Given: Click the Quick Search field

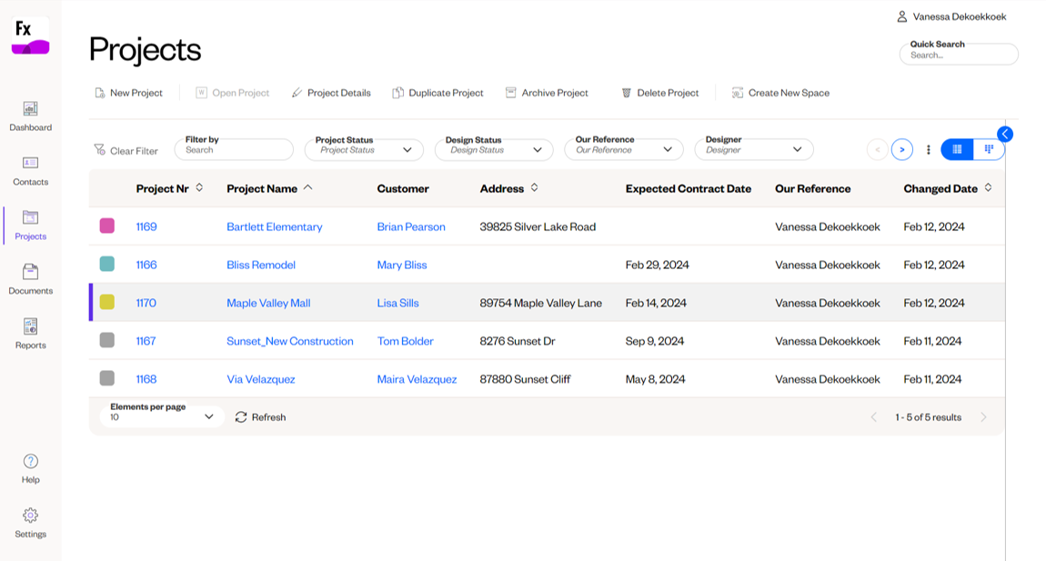Looking at the screenshot, I should [960, 54].
